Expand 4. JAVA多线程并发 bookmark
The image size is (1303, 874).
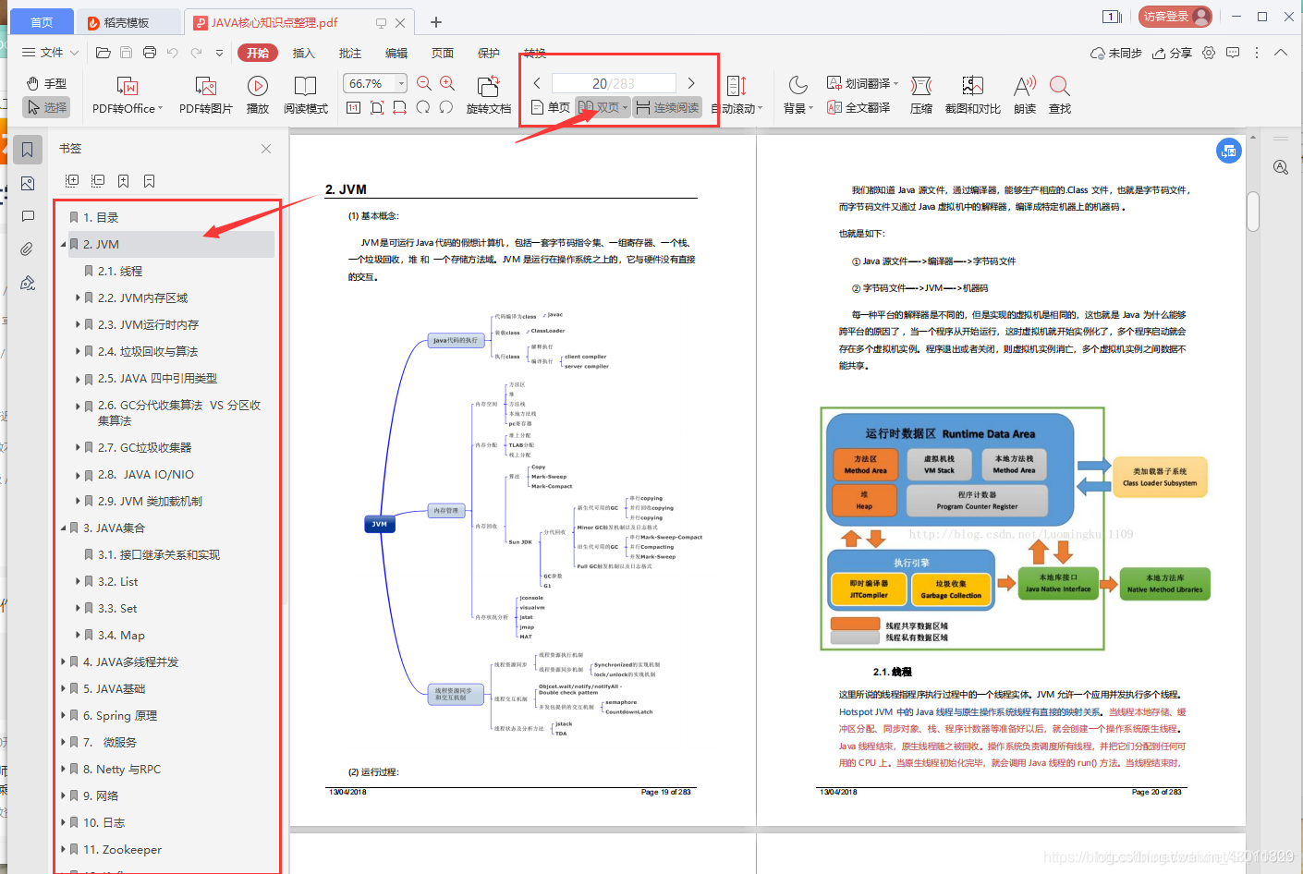(63, 662)
